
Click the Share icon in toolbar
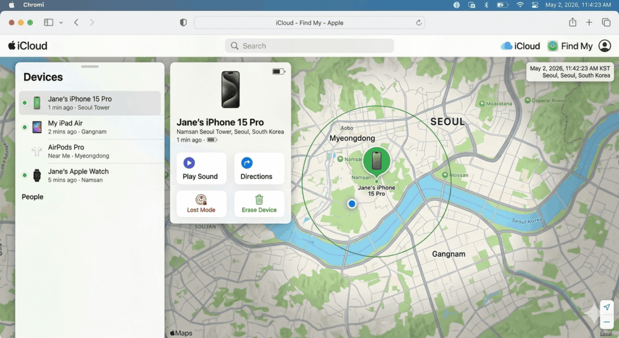572,22
